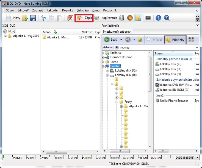Collapse the Fotky folder node

[x=117, y=102]
